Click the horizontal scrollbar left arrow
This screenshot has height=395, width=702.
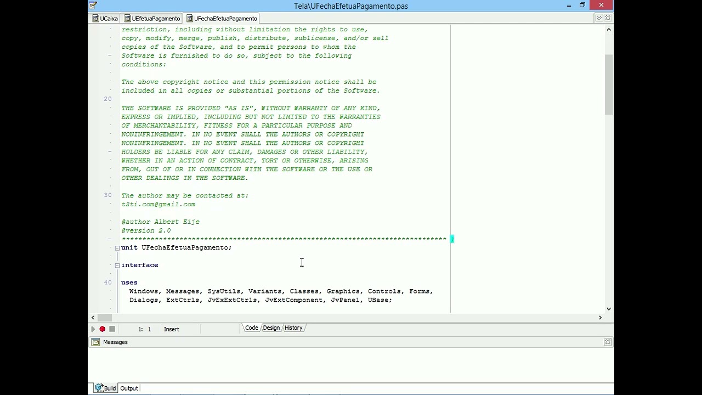coord(93,318)
